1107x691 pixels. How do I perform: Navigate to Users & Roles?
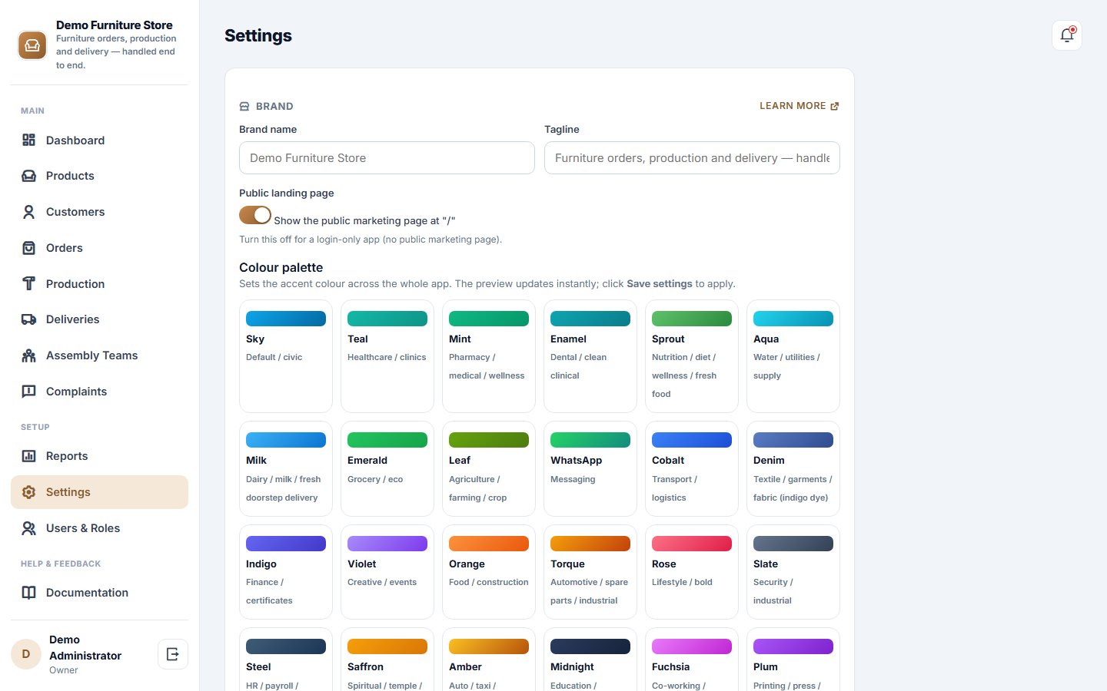coord(99,528)
